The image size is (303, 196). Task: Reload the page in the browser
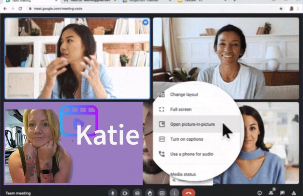[x=20, y=8]
